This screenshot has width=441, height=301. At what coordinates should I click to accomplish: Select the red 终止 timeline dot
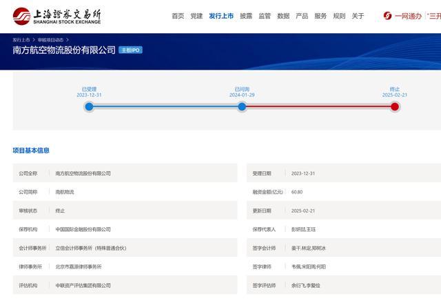click(x=395, y=106)
